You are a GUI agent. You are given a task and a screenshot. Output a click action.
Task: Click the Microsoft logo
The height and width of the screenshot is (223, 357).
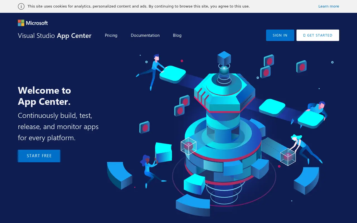(33, 23)
